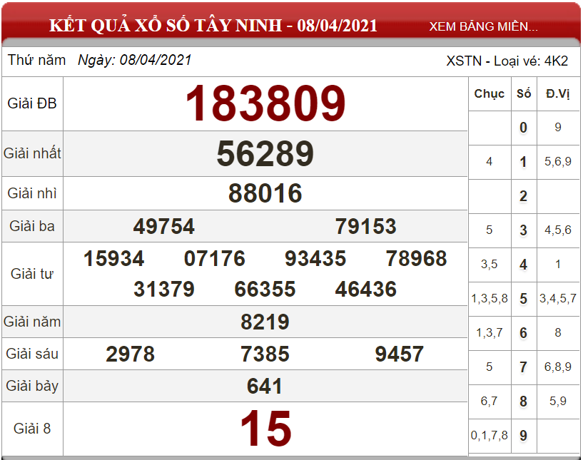
Task: Click digit 1 in the Số column
Action: point(523,162)
